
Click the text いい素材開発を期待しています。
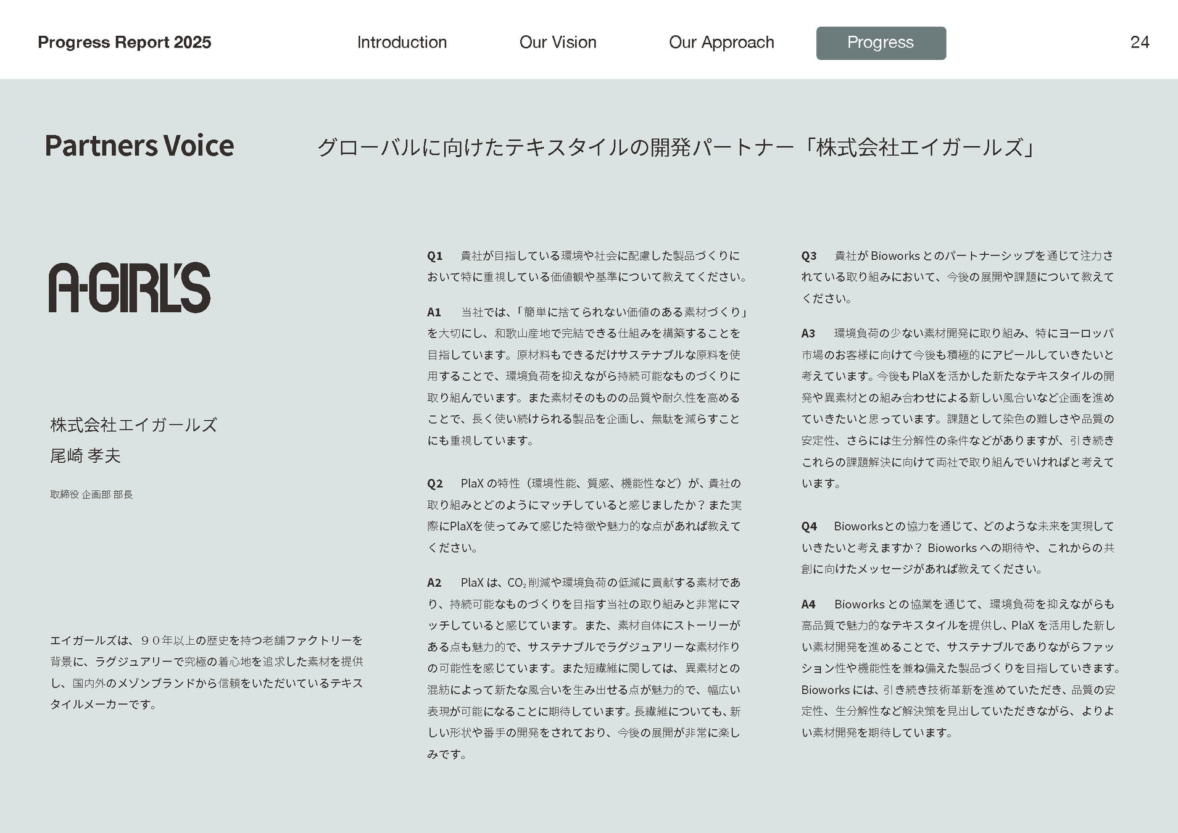point(877,732)
